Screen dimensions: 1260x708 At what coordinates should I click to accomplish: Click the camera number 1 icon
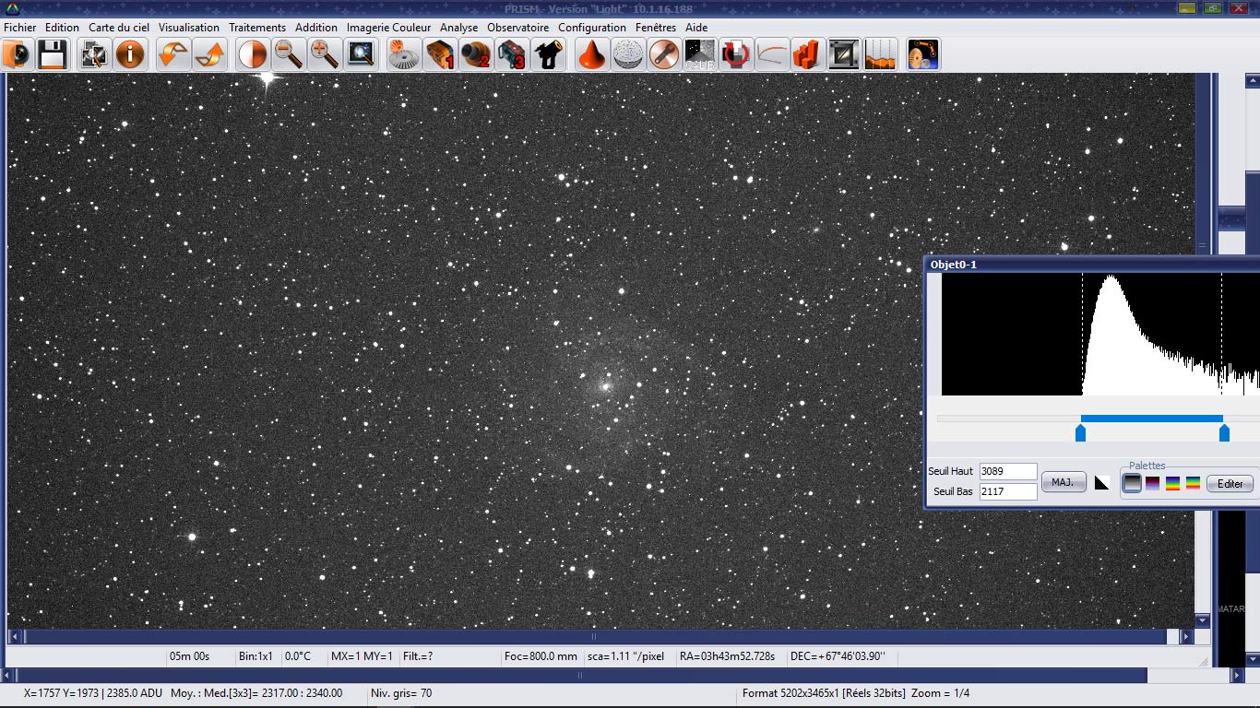440,54
